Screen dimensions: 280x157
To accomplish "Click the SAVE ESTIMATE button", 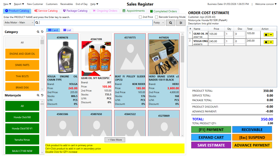I will point(211,145).
